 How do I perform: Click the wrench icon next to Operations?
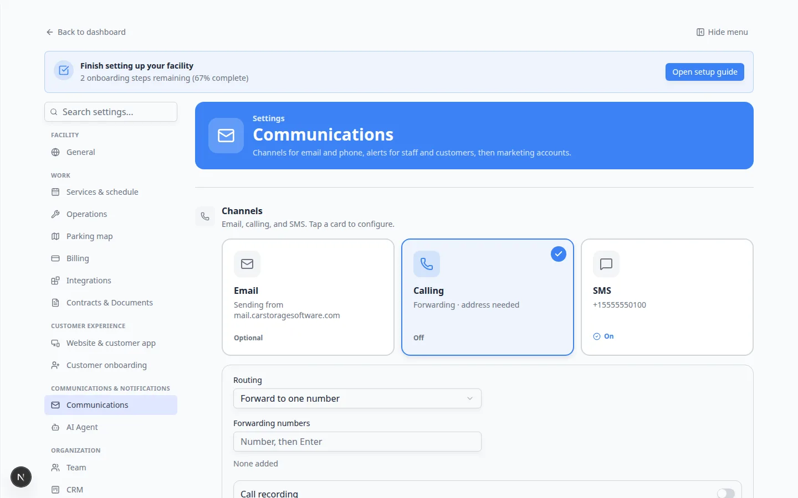pyautogui.click(x=55, y=214)
